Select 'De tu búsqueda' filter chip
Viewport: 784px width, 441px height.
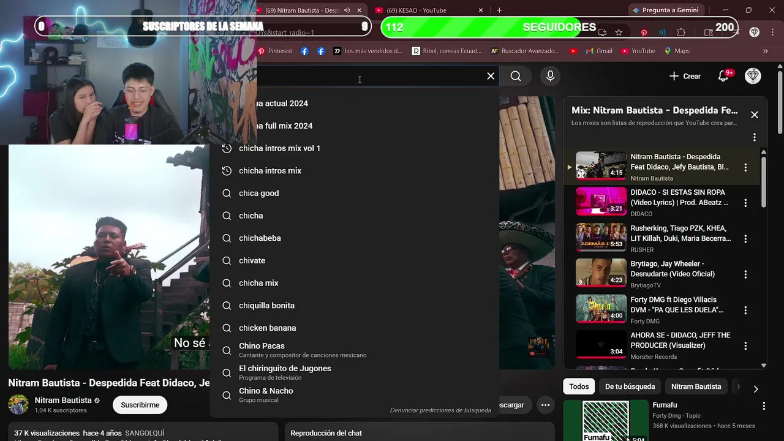tap(630, 386)
